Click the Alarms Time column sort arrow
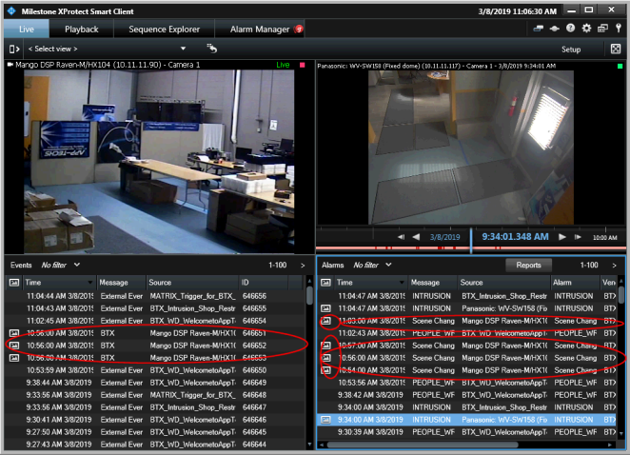Screen dimensions: 630x455 point(402,283)
